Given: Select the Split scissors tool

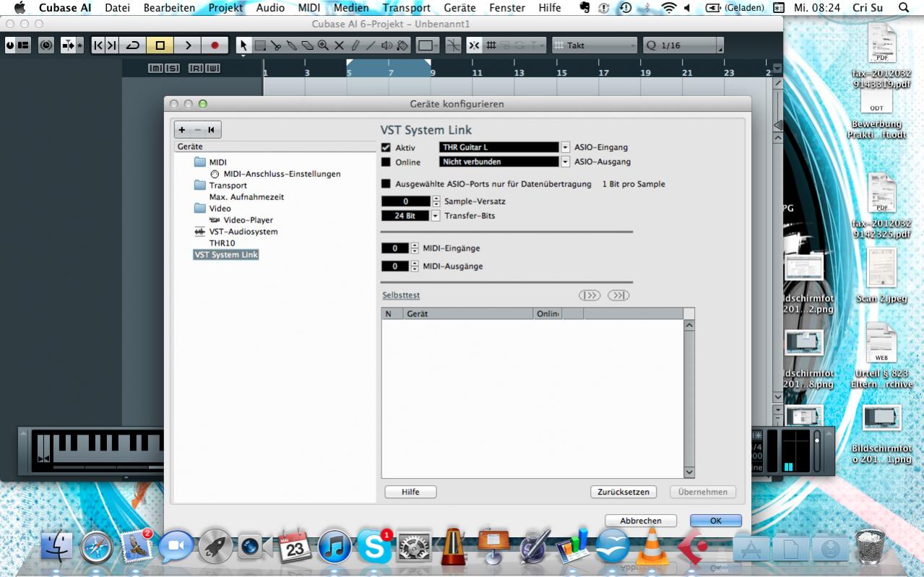Looking at the screenshot, I should (276, 45).
